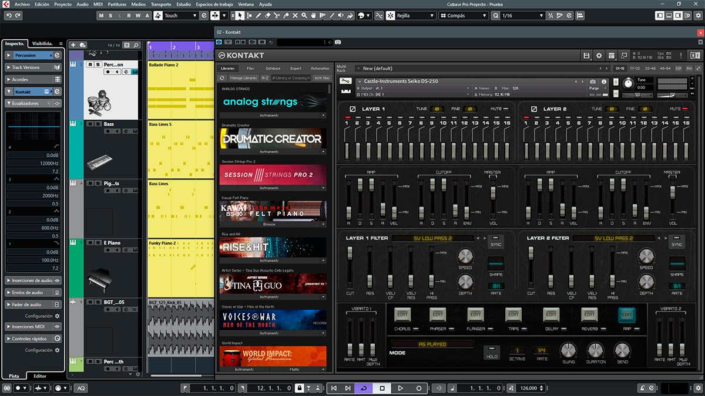Click Manage Libraries button

[244, 78]
